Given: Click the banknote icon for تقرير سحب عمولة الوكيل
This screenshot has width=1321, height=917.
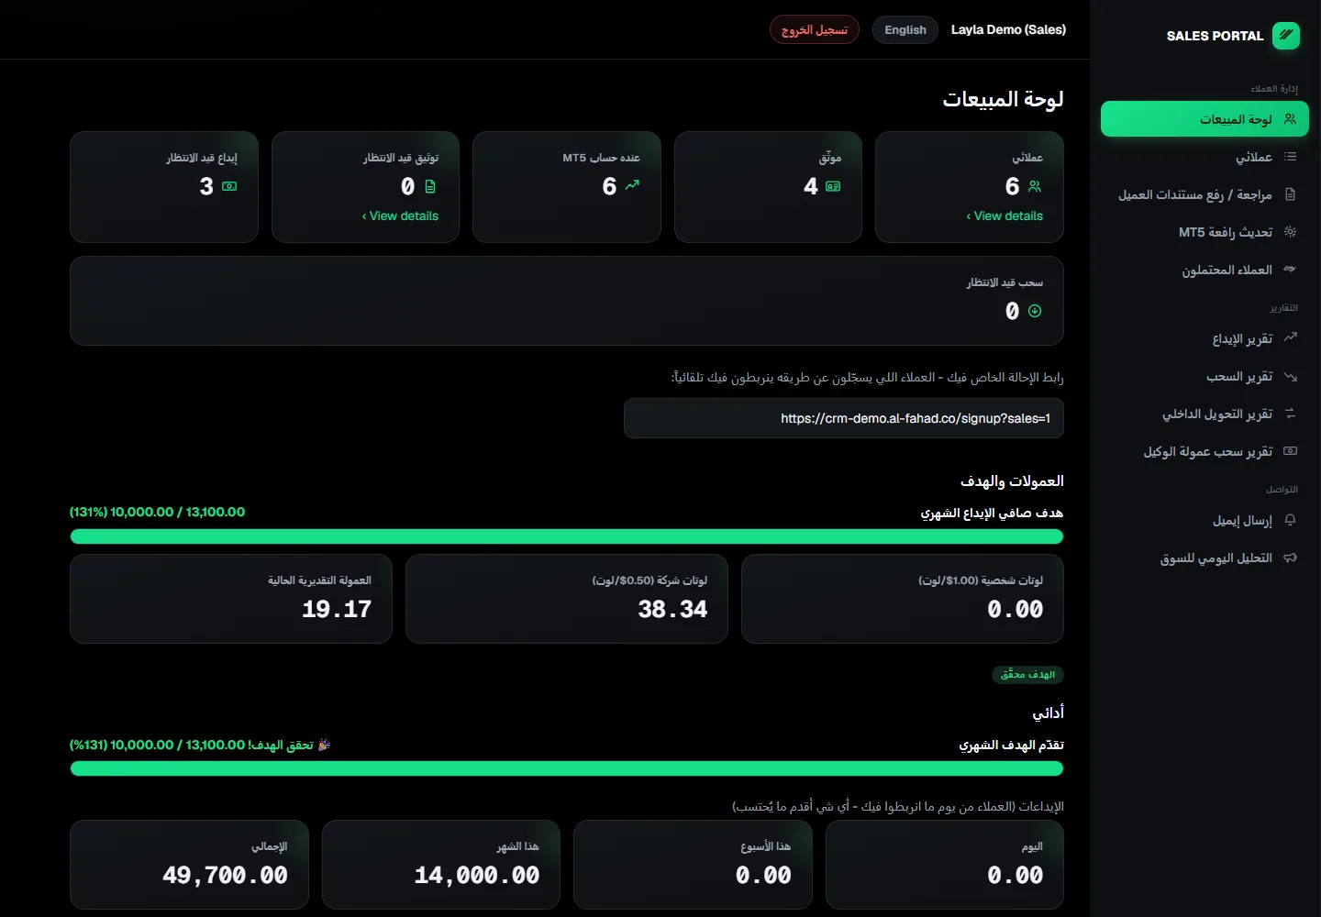Looking at the screenshot, I should [x=1290, y=451].
